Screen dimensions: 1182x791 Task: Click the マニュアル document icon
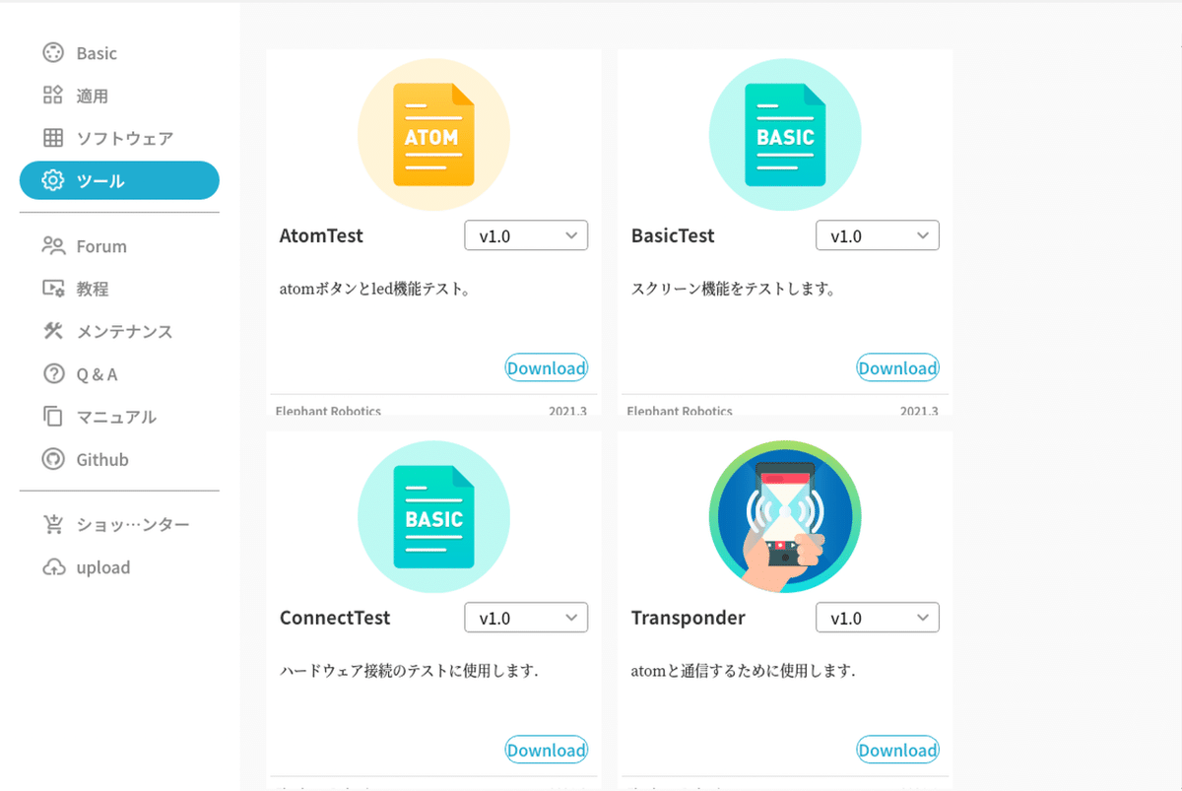coord(51,417)
